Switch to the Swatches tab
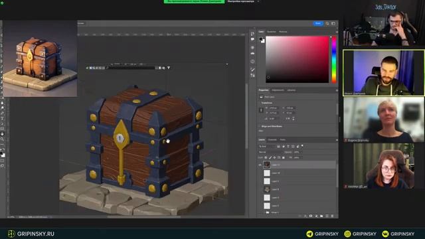 [x=272, y=32]
